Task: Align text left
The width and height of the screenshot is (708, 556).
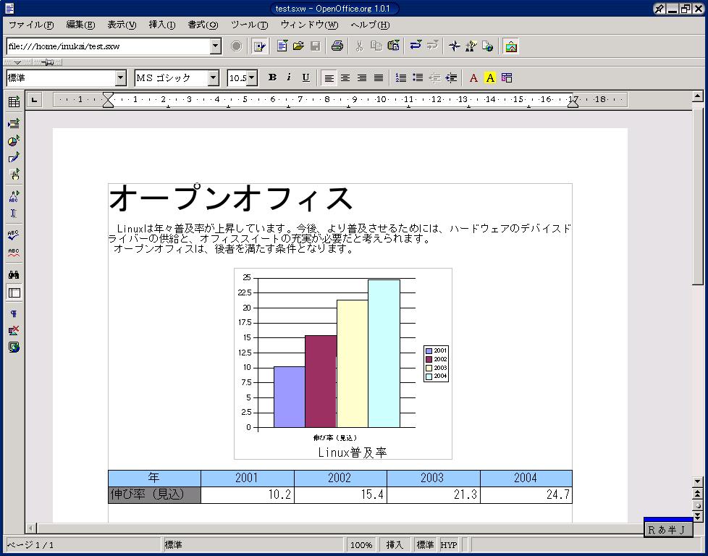Action: (x=329, y=78)
